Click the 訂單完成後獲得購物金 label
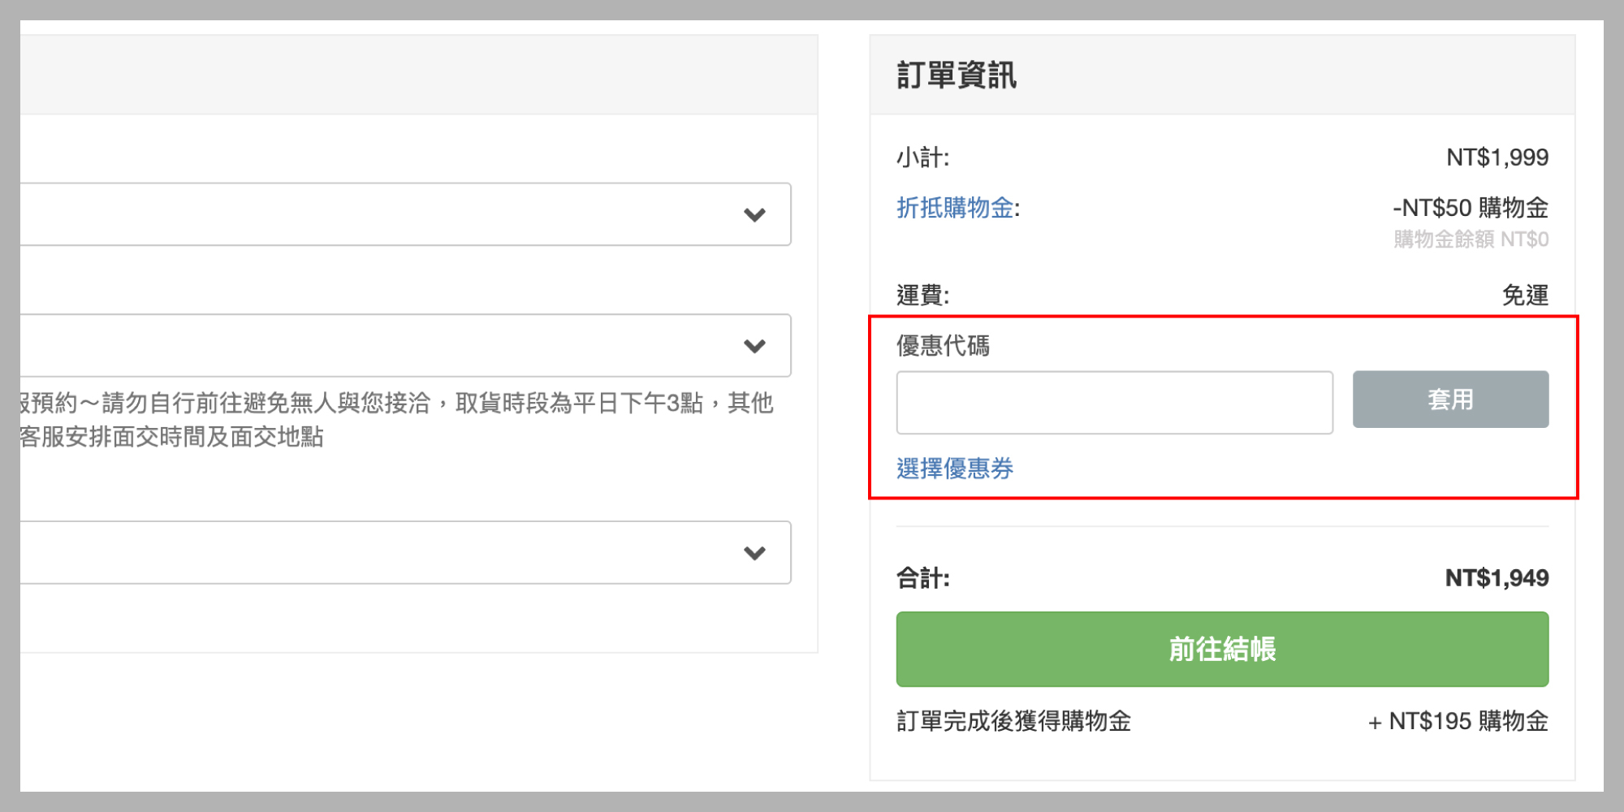This screenshot has height=812, width=1624. tap(1013, 721)
